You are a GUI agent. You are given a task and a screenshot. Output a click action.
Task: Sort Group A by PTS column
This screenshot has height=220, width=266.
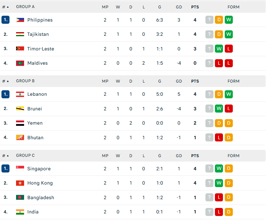point(195,7)
